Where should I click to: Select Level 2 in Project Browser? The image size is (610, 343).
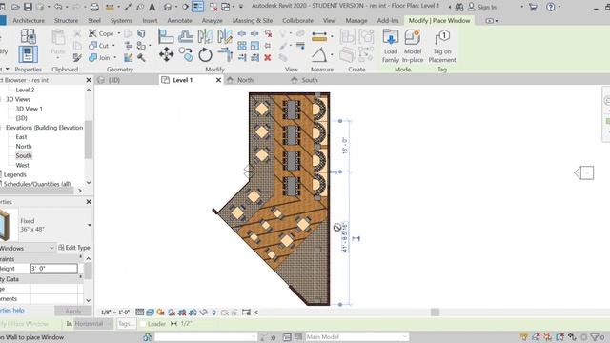coord(25,90)
